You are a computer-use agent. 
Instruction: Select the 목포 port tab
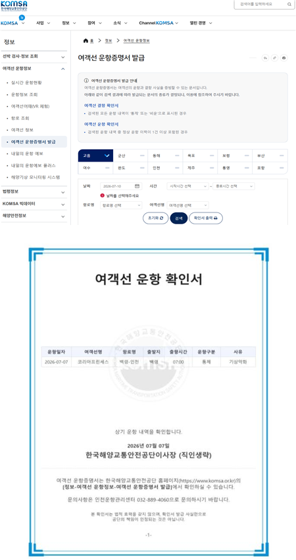click(200, 156)
